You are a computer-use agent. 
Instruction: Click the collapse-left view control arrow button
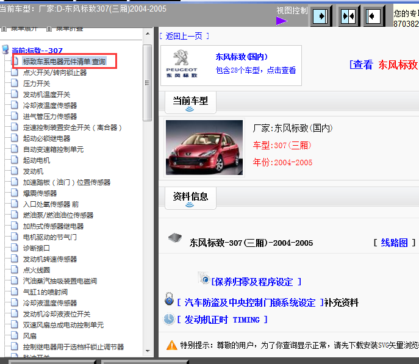point(373,16)
